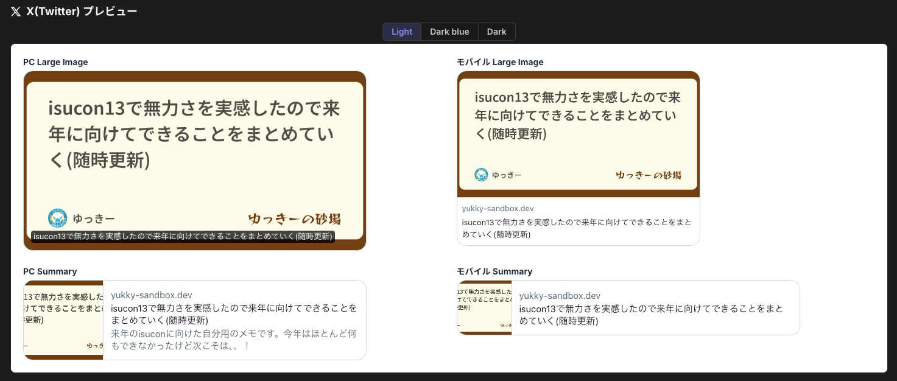Screen dimensions: 897x381
Task: Click yukky-sandbox.dev domain in mobile Summary card
Action: [x=560, y=296]
